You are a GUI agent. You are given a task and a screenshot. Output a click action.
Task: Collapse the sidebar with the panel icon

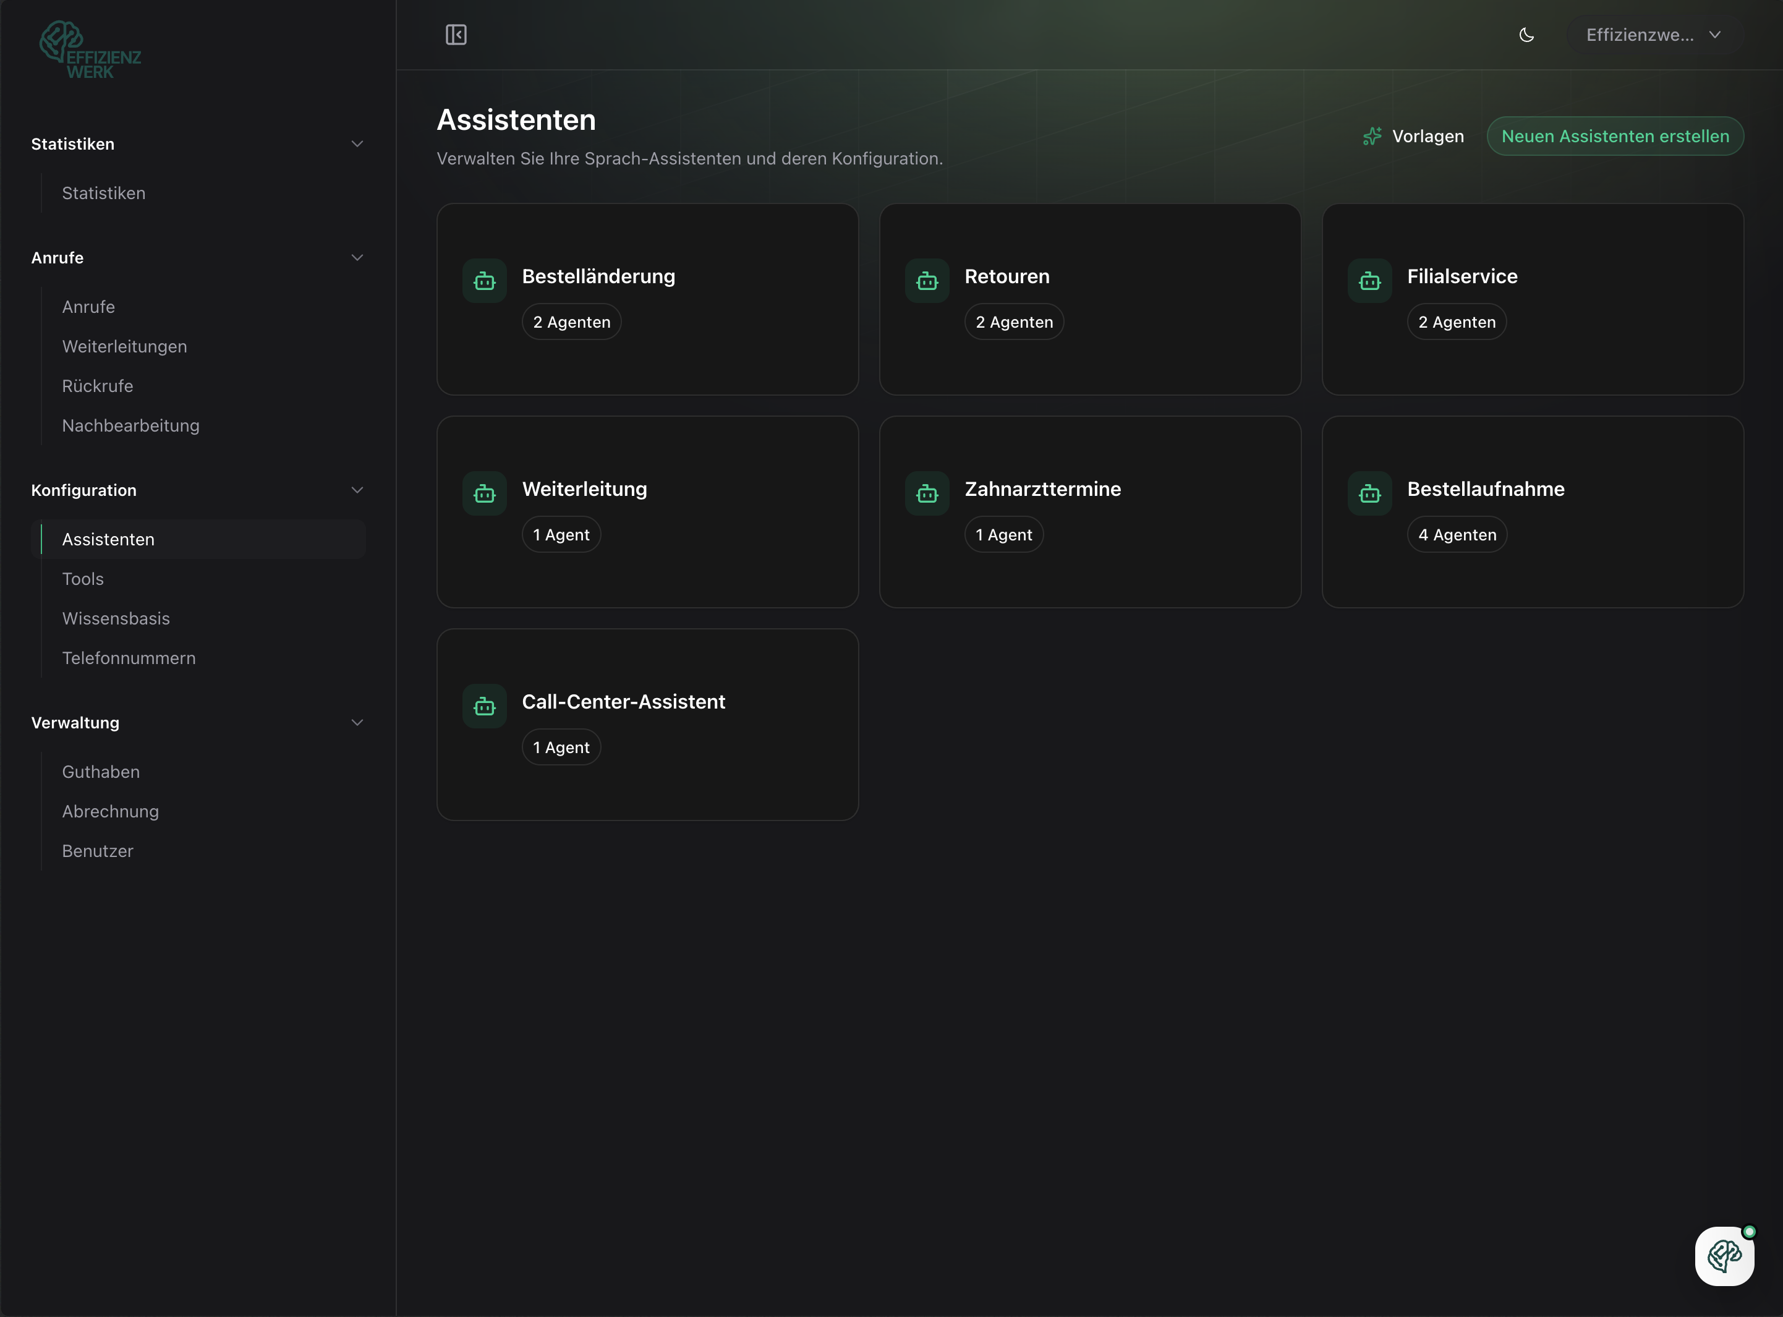(456, 35)
